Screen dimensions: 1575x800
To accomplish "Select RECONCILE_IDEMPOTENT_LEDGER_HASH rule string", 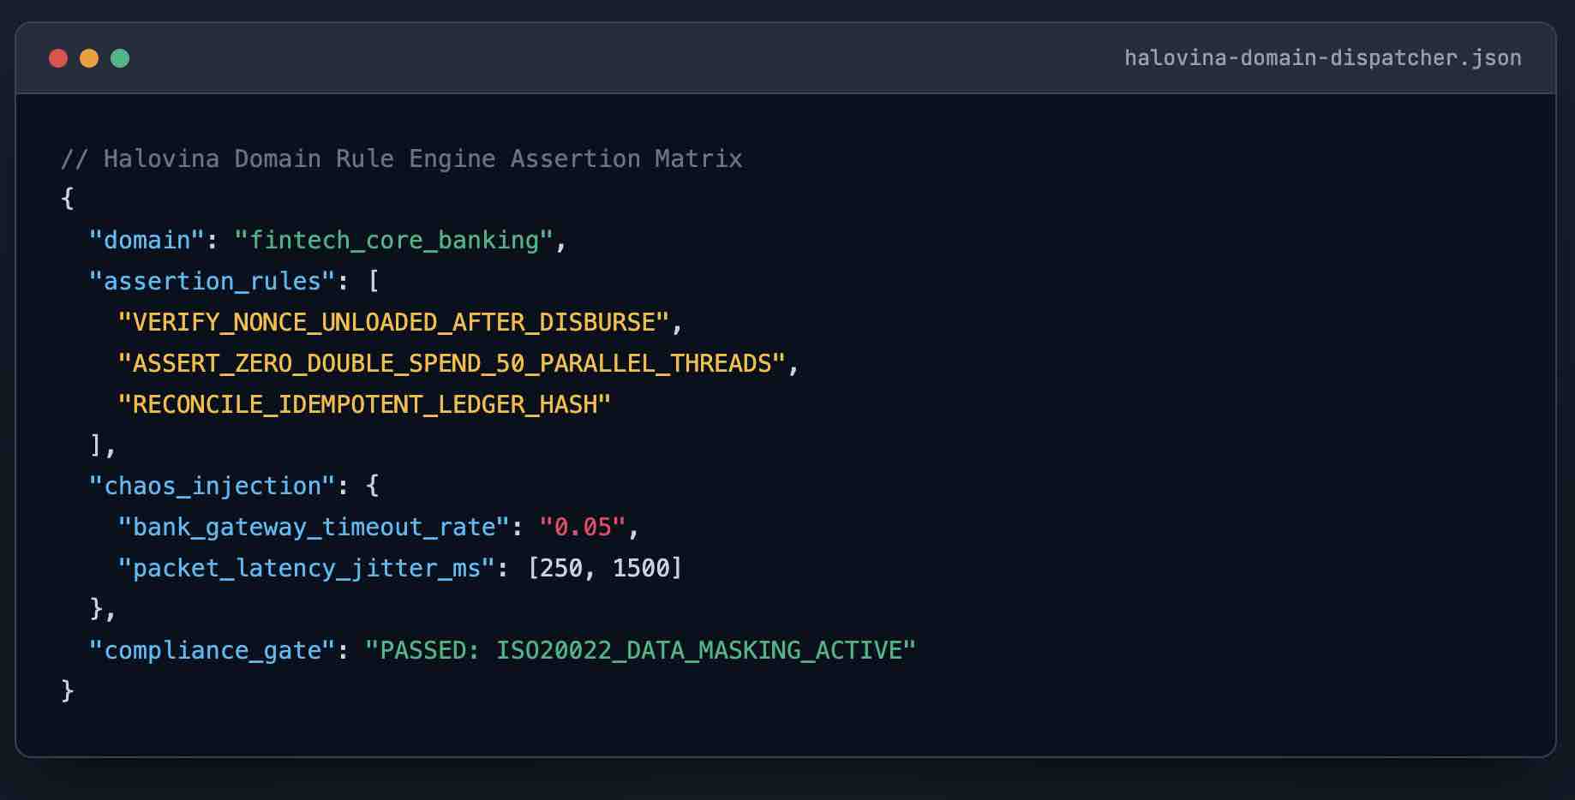I will click(364, 404).
